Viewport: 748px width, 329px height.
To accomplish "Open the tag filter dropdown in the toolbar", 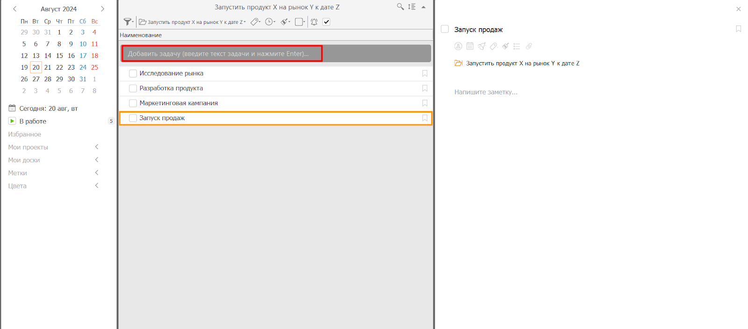I will 255,22.
